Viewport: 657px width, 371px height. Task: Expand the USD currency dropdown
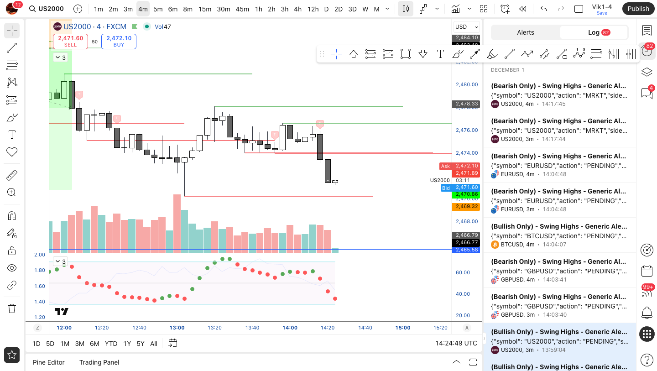point(466,26)
